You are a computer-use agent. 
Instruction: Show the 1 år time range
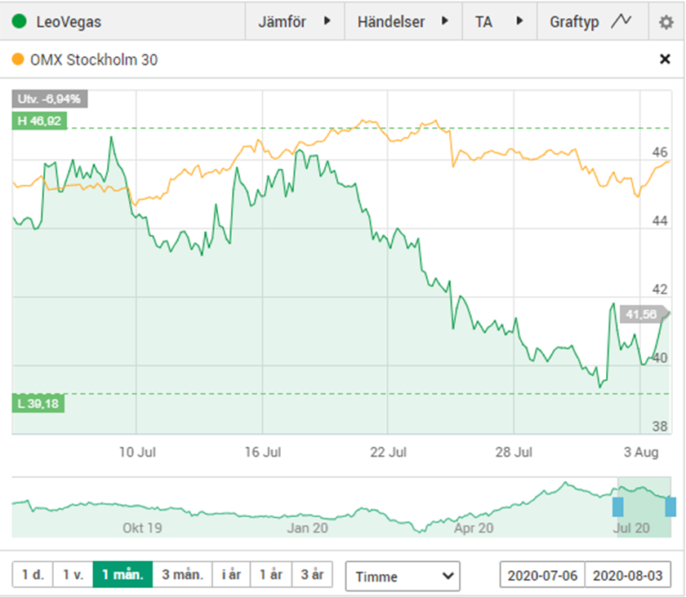[x=271, y=574]
